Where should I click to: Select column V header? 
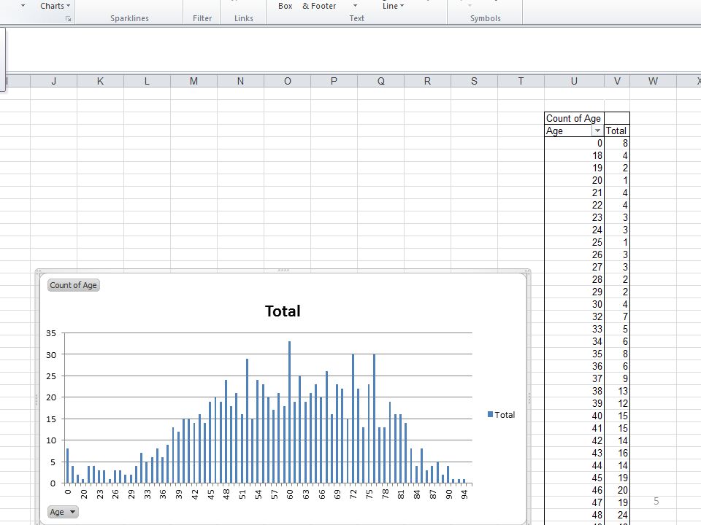[617, 81]
